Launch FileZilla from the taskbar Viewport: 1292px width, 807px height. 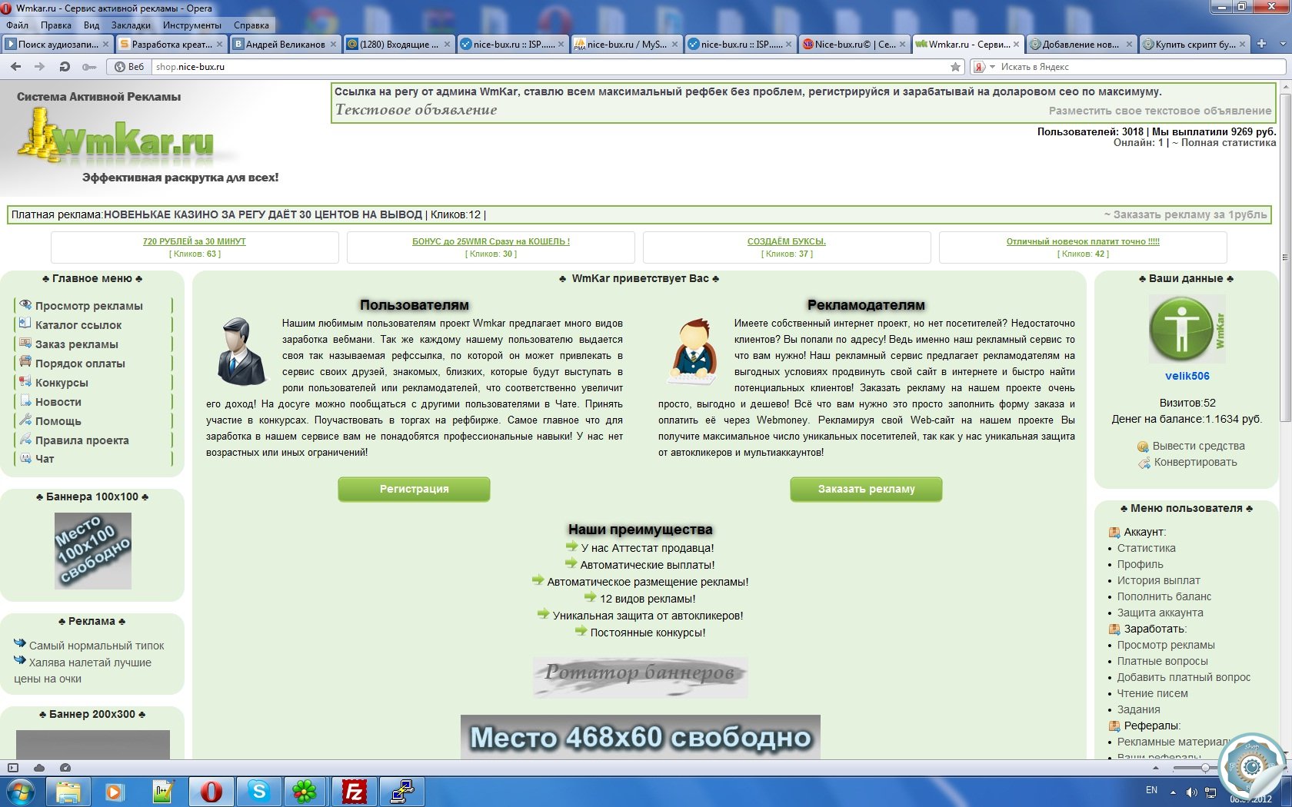click(354, 792)
